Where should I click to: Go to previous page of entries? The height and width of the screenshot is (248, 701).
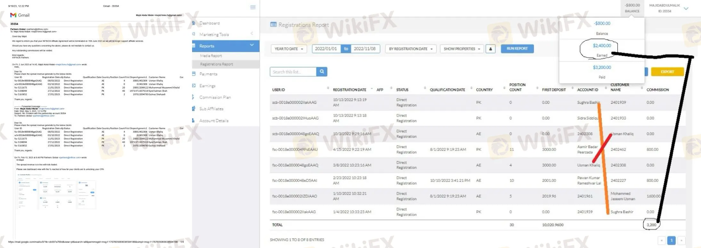(661, 240)
